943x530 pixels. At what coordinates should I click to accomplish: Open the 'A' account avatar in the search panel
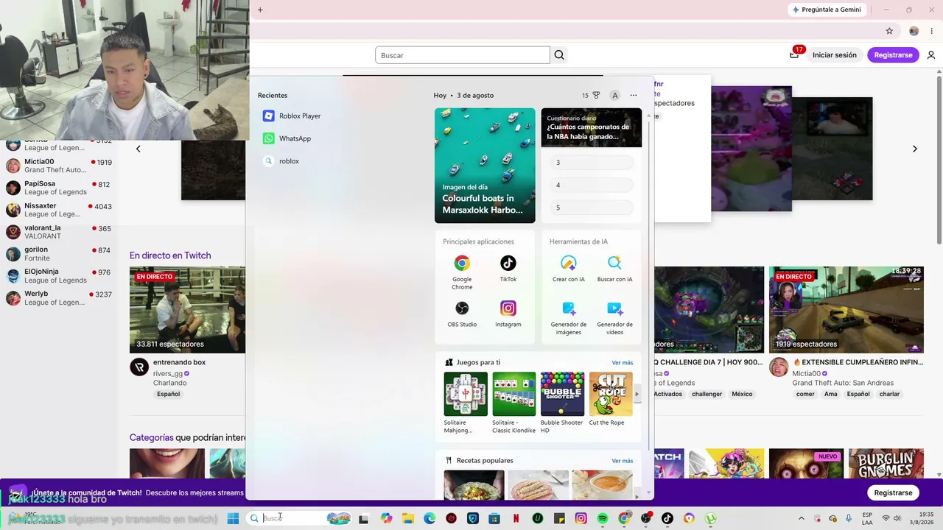pyautogui.click(x=614, y=95)
